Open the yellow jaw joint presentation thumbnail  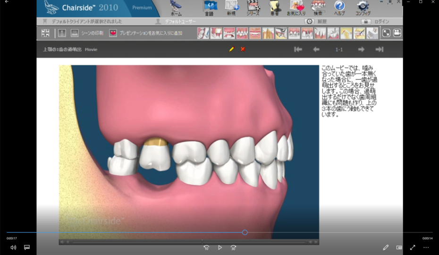click(x=346, y=33)
